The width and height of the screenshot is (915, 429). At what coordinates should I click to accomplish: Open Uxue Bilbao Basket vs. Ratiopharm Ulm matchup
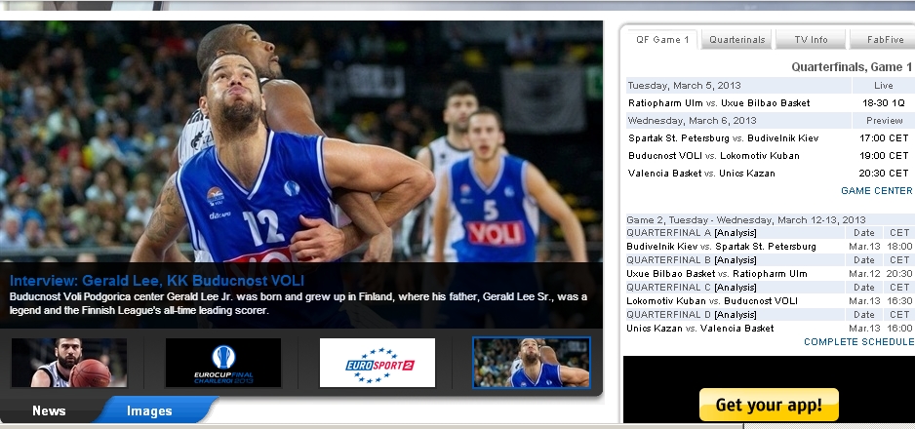coord(717,274)
